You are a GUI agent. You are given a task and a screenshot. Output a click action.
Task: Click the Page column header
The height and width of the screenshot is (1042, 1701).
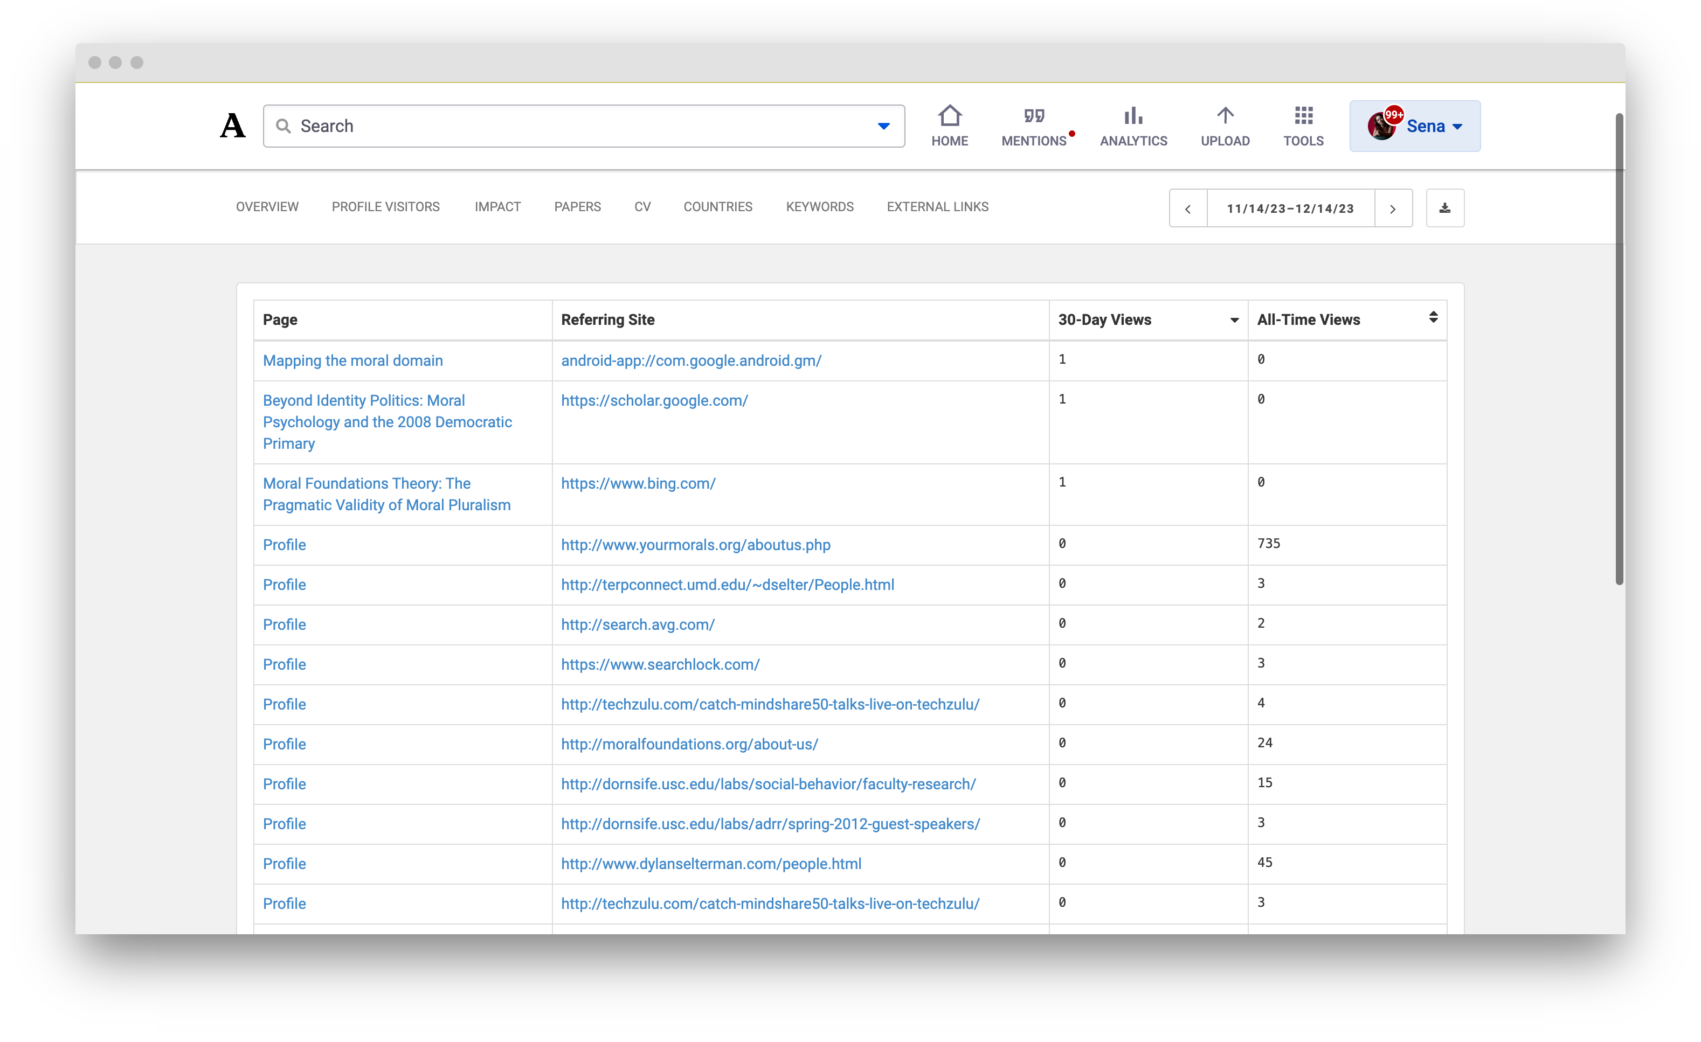[403, 319]
